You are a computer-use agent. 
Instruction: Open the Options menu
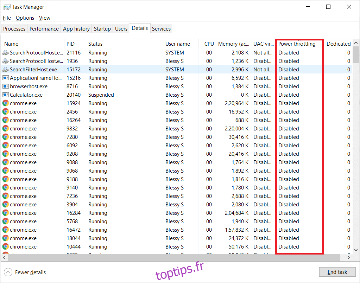coord(25,18)
